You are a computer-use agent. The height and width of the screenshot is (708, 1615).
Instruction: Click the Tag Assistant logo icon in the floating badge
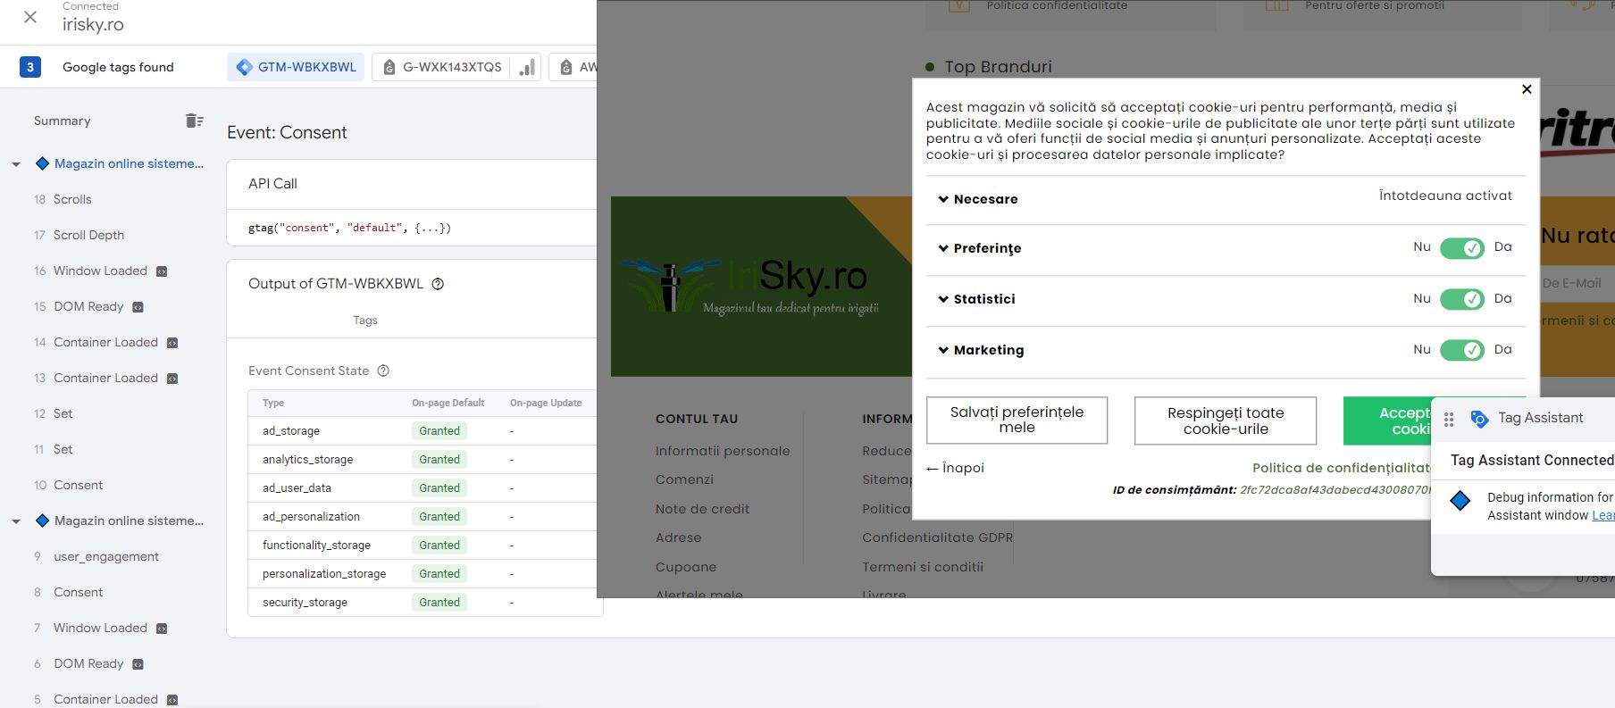tap(1479, 419)
